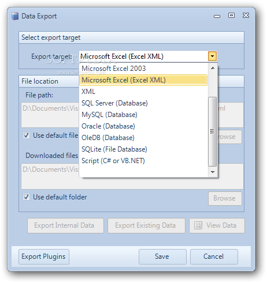Maximize the Data Export dialog
Viewport: 267px width, 283px height.
[x=231, y=15]
